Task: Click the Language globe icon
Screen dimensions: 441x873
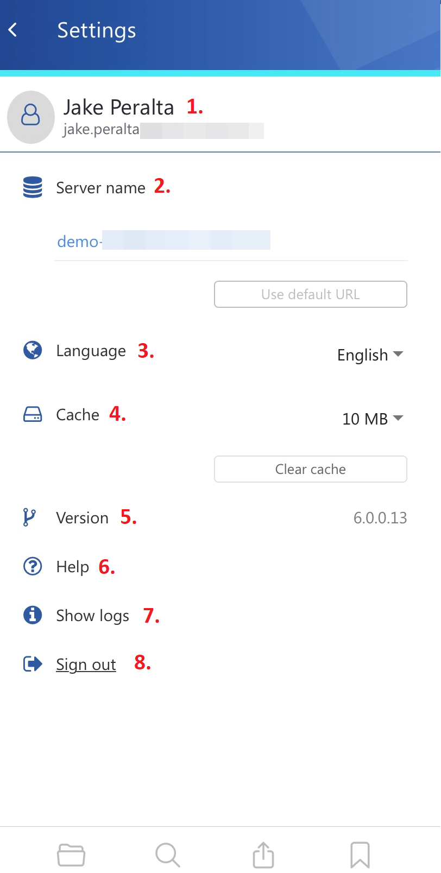Action: pyautogui.click(x=33, y=350)
